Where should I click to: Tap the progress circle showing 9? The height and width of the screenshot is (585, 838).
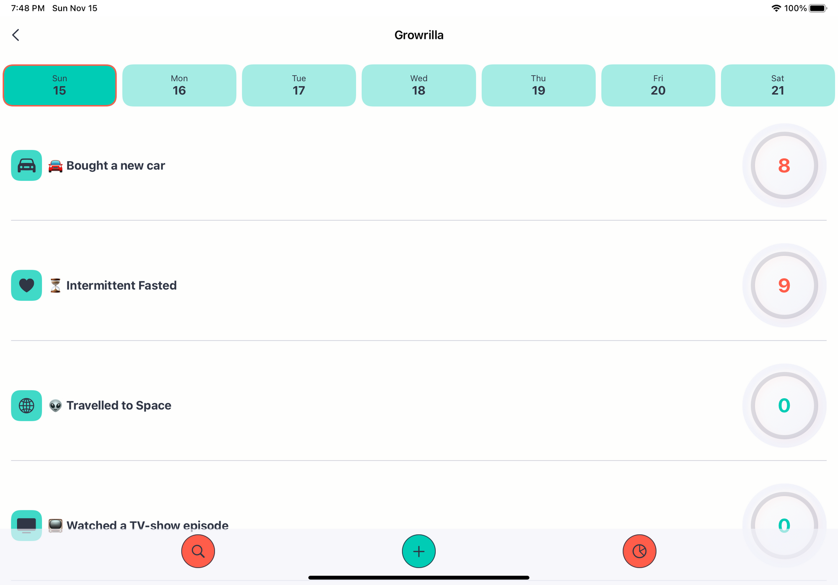784,285
